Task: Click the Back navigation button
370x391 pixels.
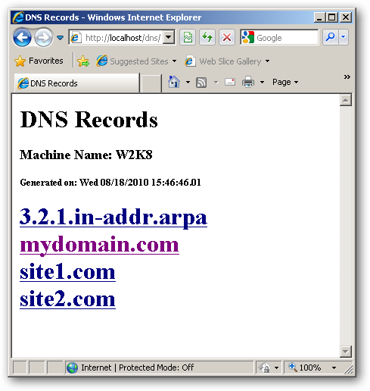Action: [22, 38]
